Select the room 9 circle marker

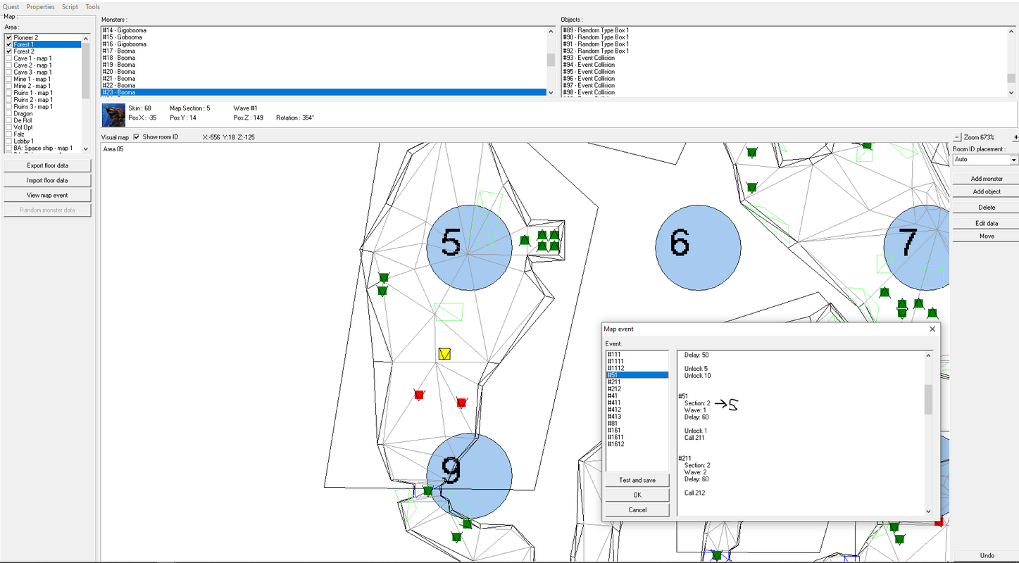pos(469,476)
